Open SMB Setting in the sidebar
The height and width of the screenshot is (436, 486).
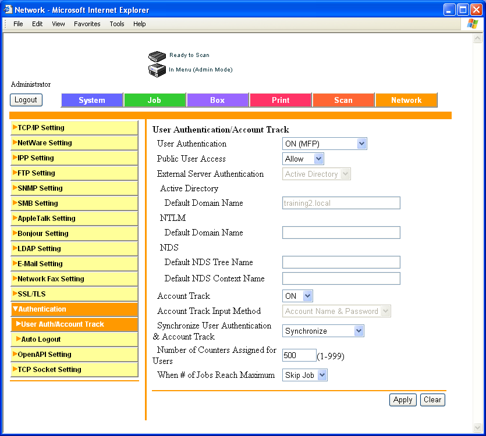coord(75,203)
